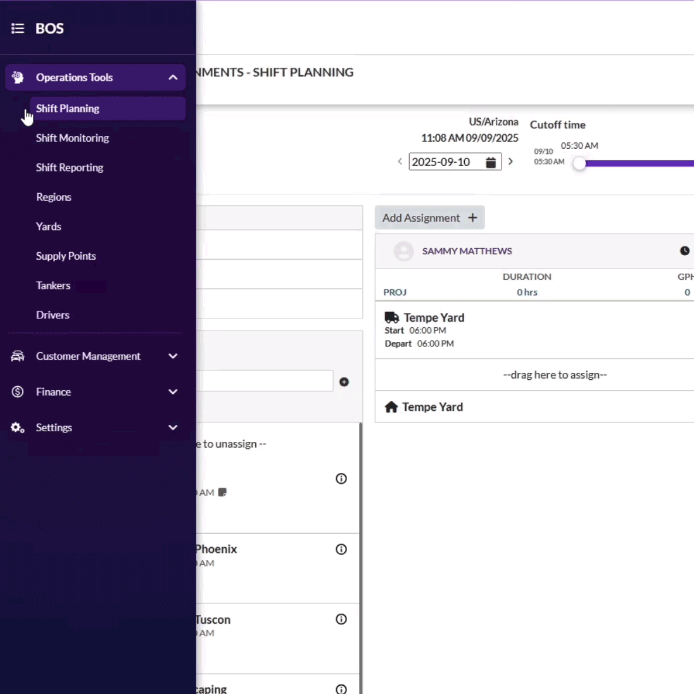Image resolution: width=694 pixels, height=694 pixels.
Task: Go to next date with right arrow
Action: click(510, 161)
